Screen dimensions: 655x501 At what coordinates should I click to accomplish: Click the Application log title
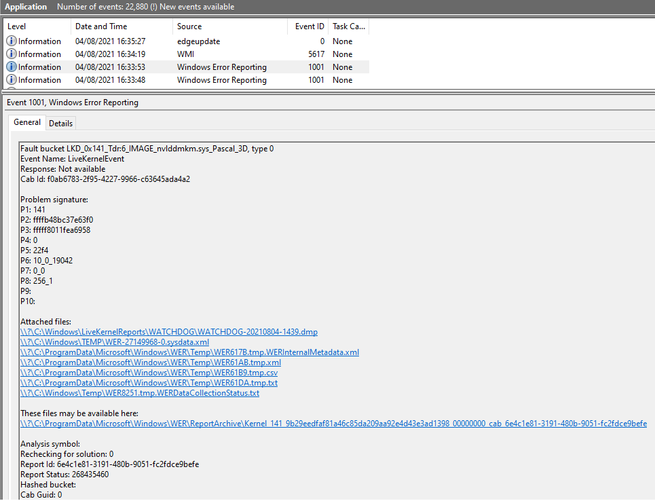coord(26,7)
